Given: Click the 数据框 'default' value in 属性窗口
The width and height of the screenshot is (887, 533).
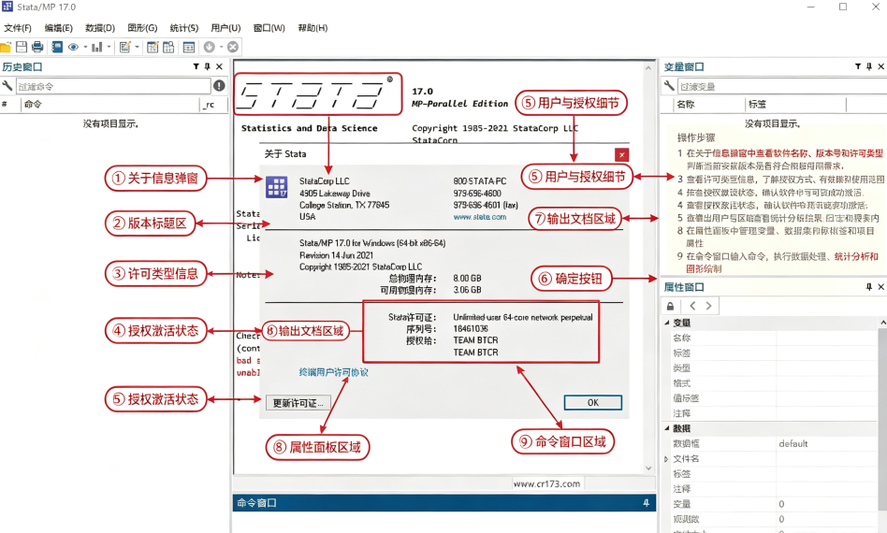Looking at the screenshot, I should (x=793, y=443).
